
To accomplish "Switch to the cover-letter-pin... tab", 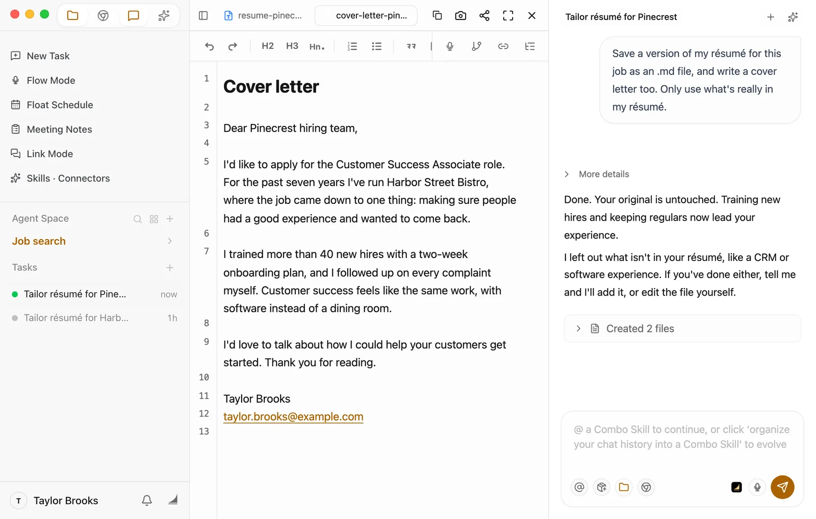I will click(x=366, y=15).
